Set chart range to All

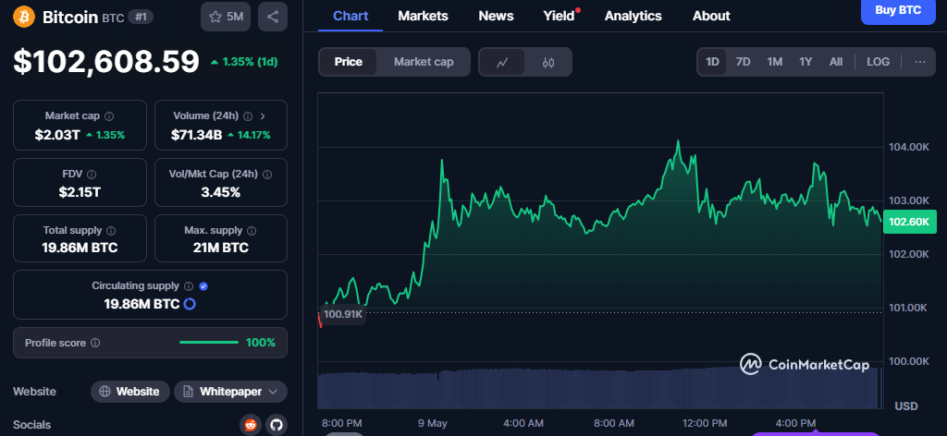tap(836, 62)
